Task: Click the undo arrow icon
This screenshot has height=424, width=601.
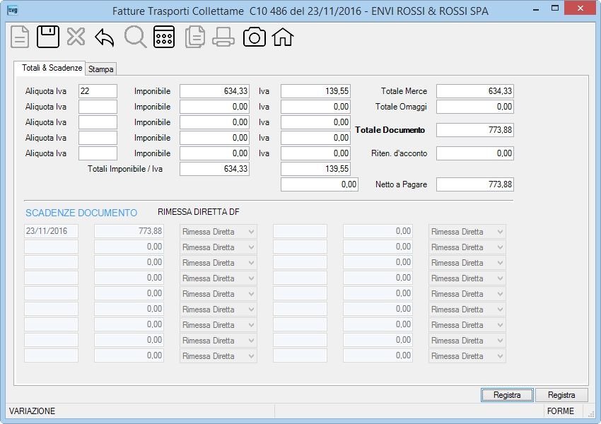Action: coord(104,37)
